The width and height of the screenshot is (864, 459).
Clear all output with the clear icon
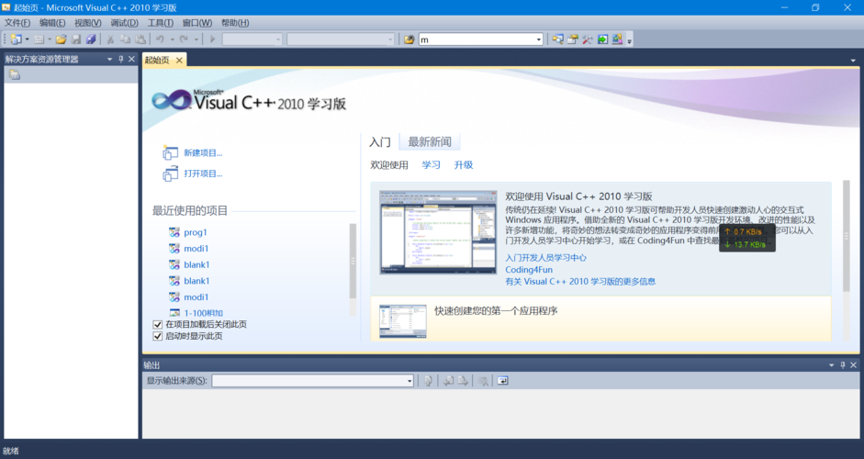pos(483,381)
